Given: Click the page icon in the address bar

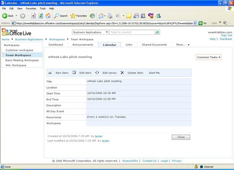Looking at the screenshot, I should pyautogui.click(x=14, y=23).
